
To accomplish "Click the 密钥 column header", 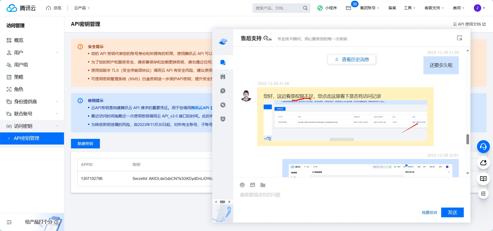I will point(136,165).
